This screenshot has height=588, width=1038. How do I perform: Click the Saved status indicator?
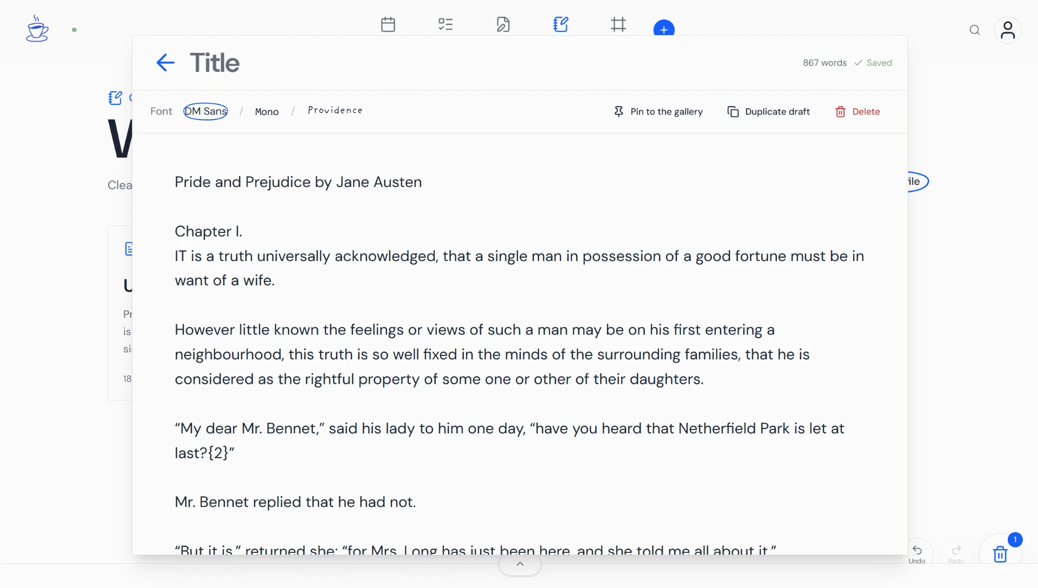pos(873,63)
